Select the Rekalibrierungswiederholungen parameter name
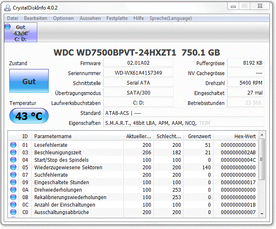 (x=70, y=197)
